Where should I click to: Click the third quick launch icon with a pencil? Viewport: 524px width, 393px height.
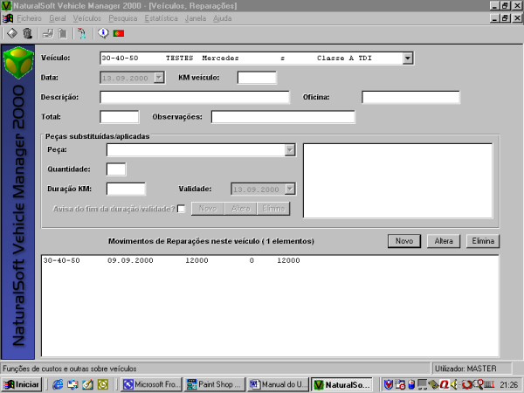87,384
